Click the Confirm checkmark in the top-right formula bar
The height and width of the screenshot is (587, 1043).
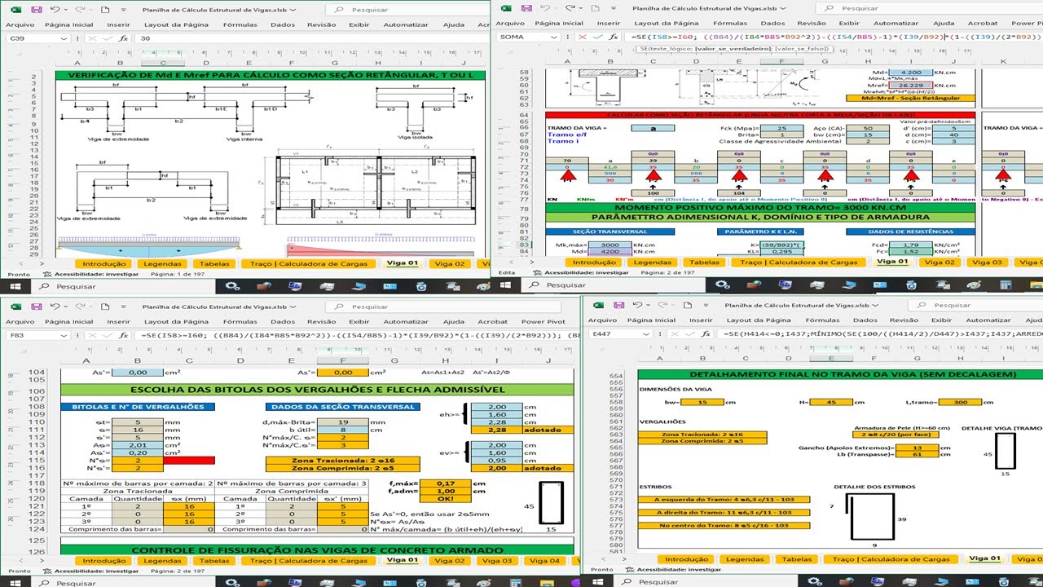pos(599,38)
